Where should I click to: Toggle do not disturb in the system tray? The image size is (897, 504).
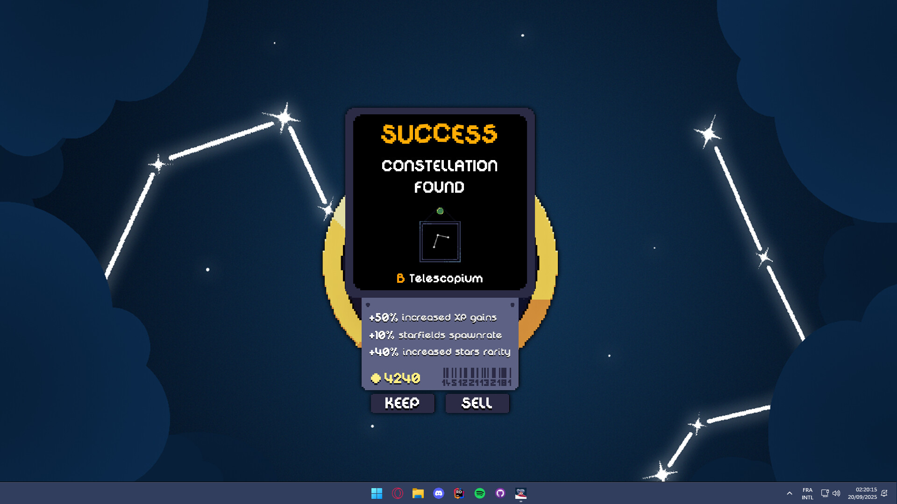click(x=884, y=493)
